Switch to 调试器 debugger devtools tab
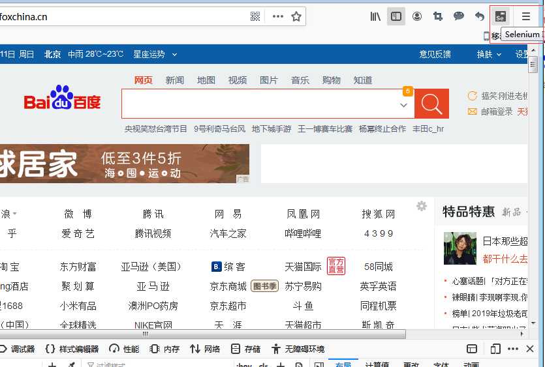 pyautogui.click(x=18, y=349)
